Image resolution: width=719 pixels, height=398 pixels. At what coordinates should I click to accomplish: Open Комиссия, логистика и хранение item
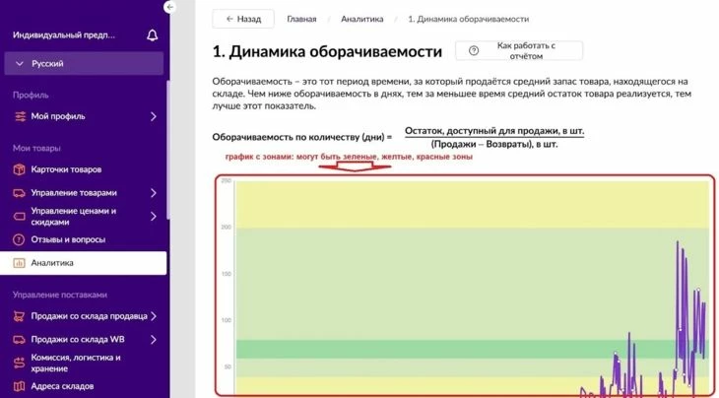76,364
